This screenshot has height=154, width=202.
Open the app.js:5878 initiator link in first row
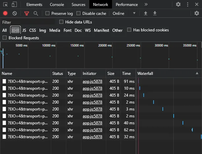(92, 81)
